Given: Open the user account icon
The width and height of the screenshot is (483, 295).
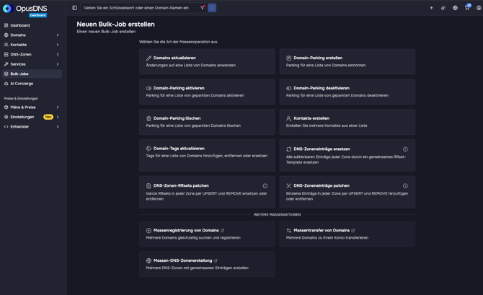Looking at the screenshot, I should pos(479,8).
